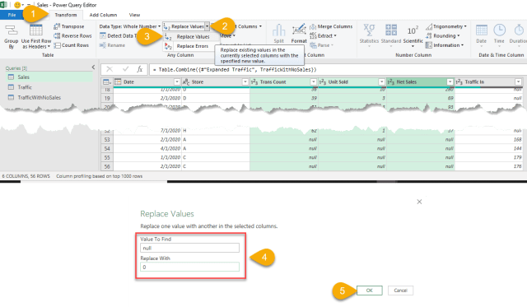This screenshot has height=307, width=527.
Task: Open the Store column filter dropdown
Action: pyautogui.click(x=245, y=81)
